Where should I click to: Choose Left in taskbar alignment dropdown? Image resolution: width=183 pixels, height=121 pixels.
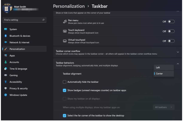pyautogui.click(x=163, y=67)
